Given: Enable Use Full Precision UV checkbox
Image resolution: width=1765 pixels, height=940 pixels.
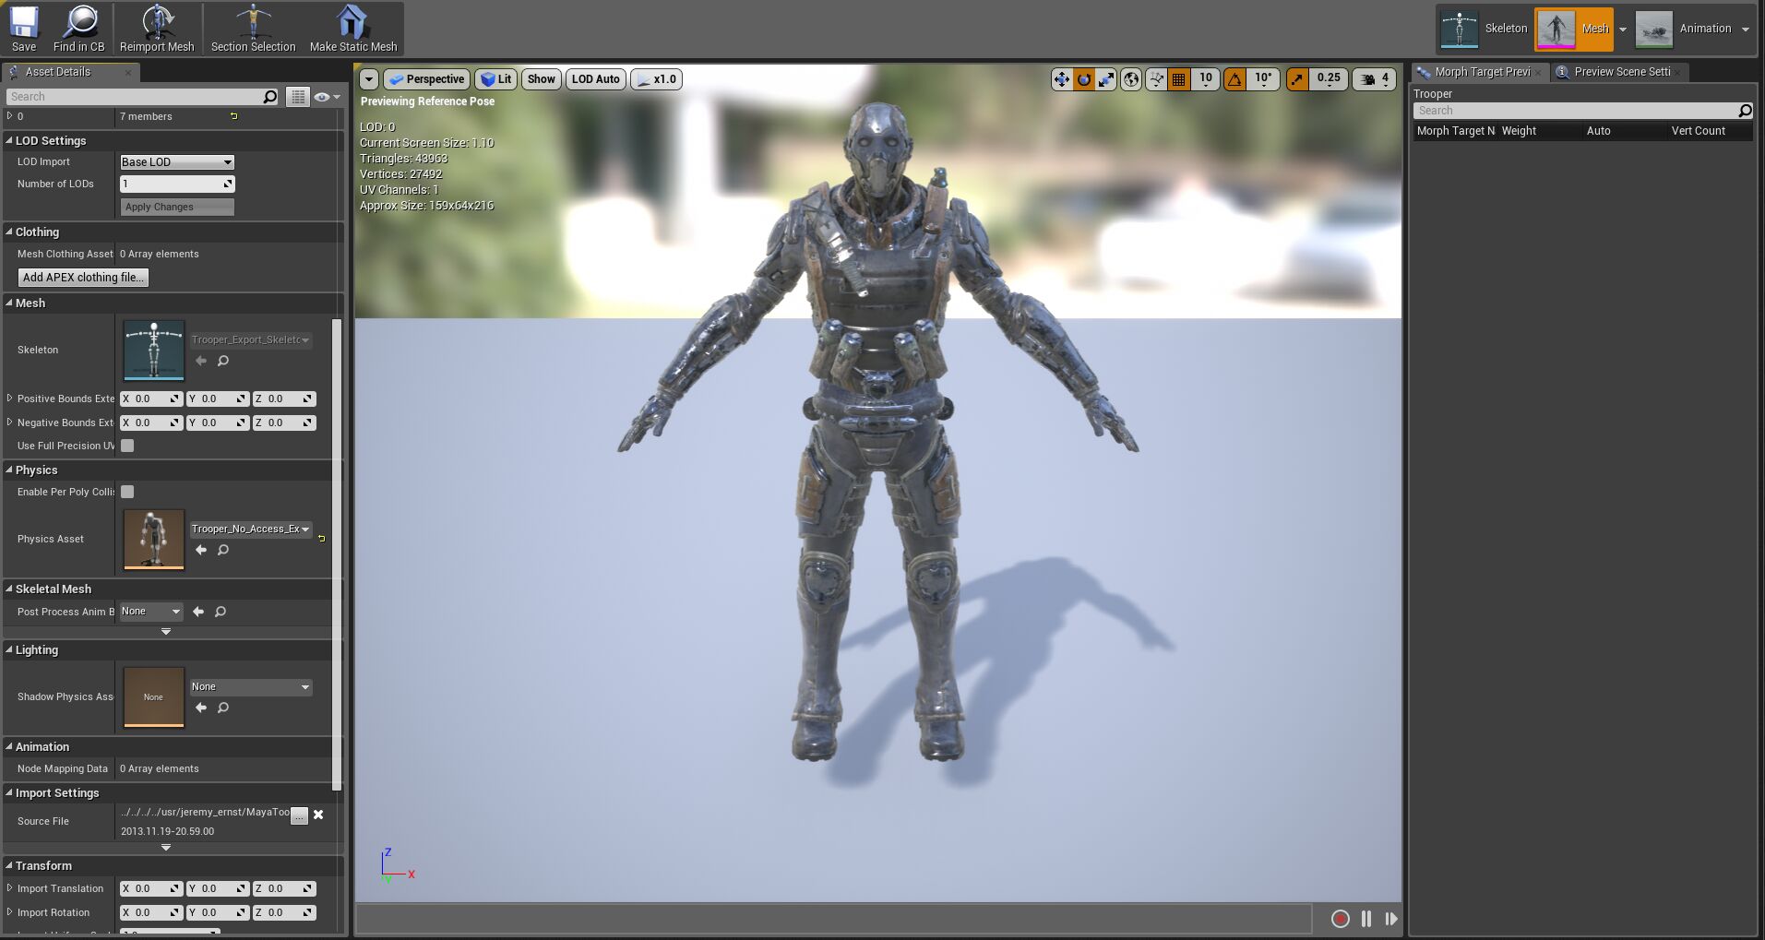Looking at the screenshot, I should tap(127, 446).
